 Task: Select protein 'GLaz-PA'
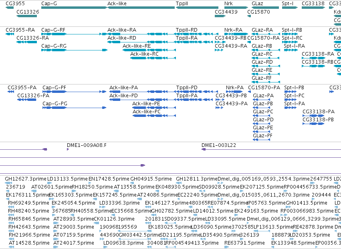coord(263,96)
